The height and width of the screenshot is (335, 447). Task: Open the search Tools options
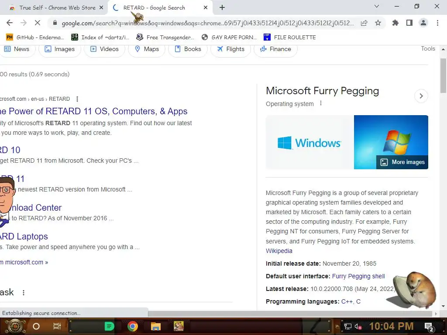[428, 49]
